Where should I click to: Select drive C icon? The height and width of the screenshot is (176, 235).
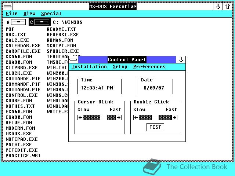(40, 22)
